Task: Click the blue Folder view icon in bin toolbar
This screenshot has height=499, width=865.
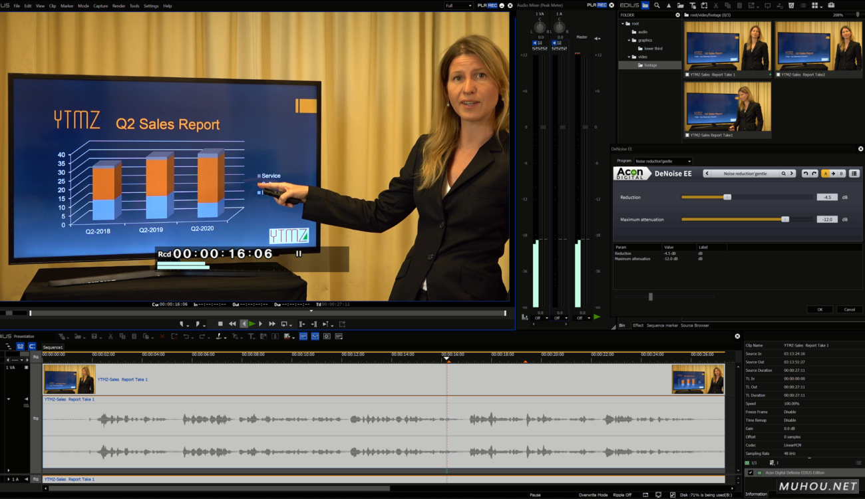Action: point(645,5)
